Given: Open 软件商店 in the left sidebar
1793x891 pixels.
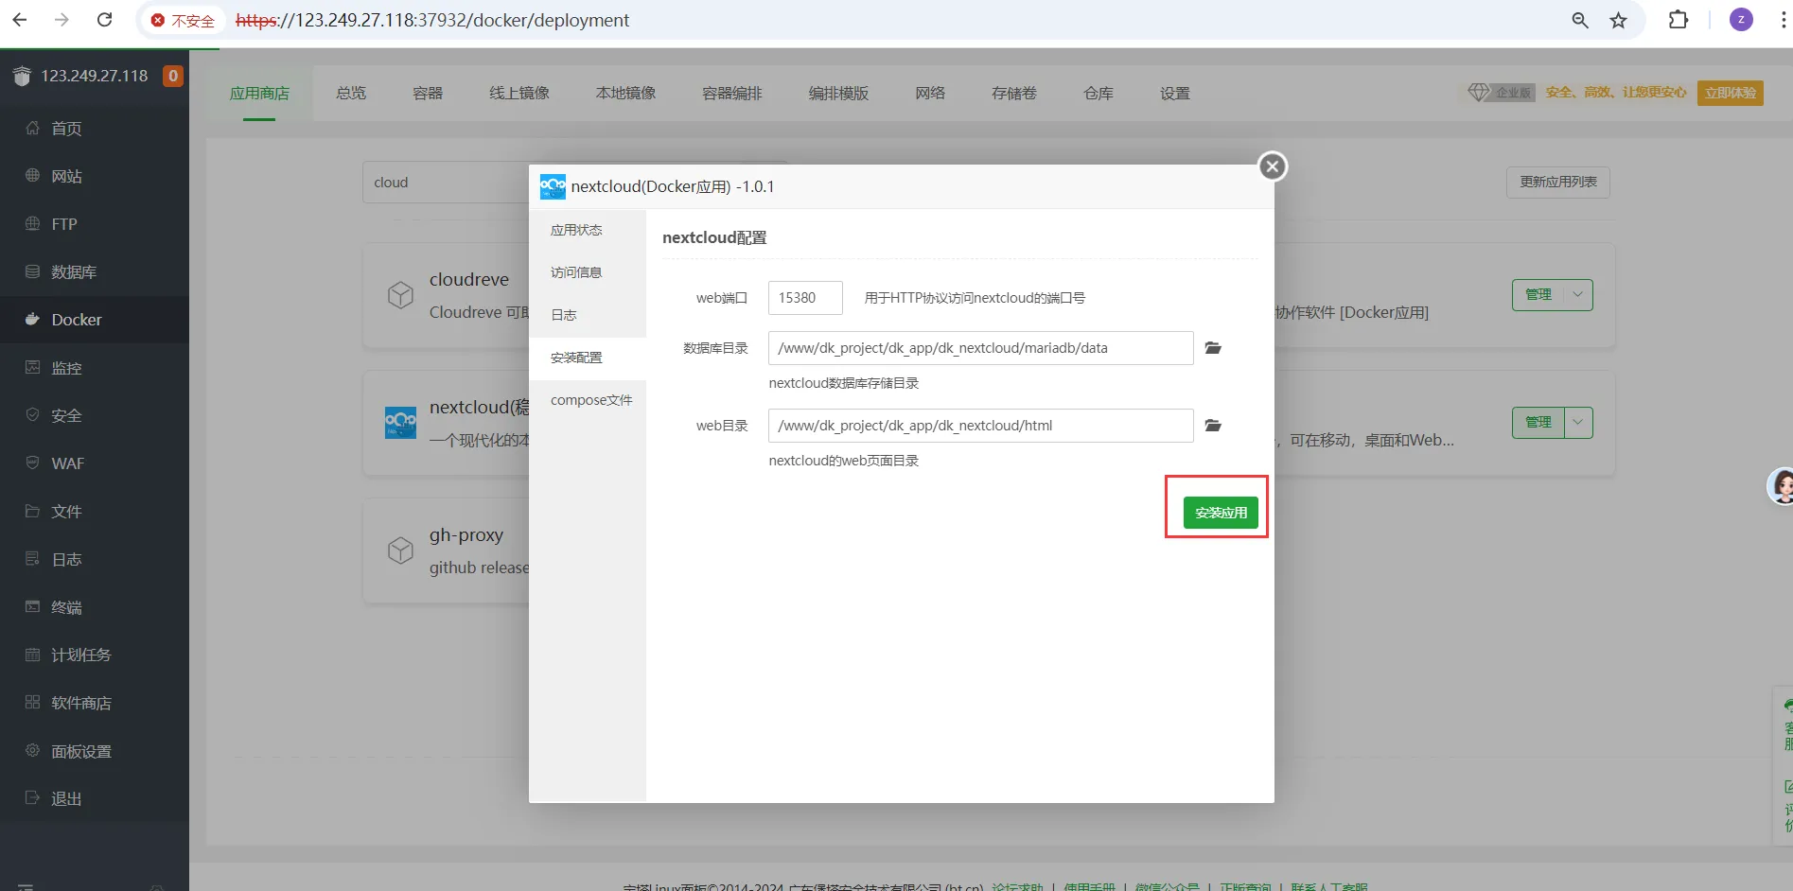Looking at the screenshot, I should (x=95, y=703).
